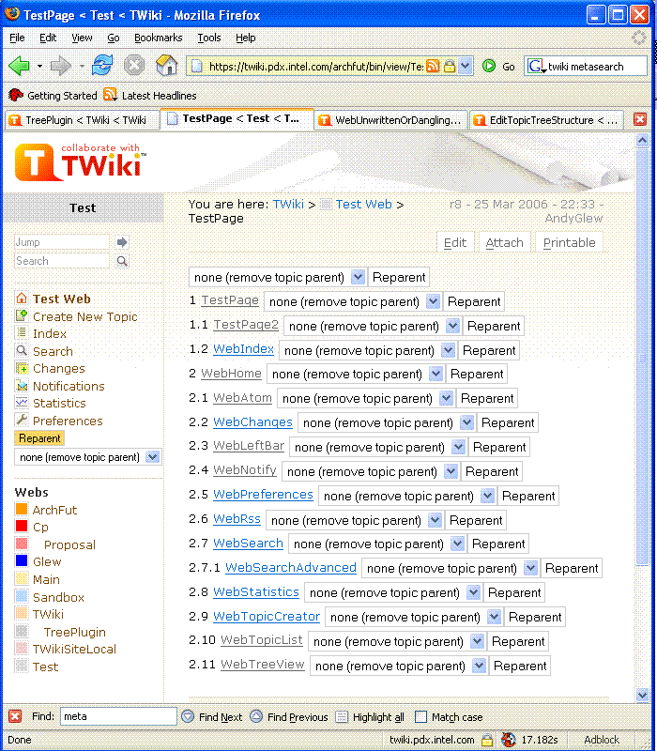
Task: Click the Adblock status bar entry
Action: click(602, 740)
